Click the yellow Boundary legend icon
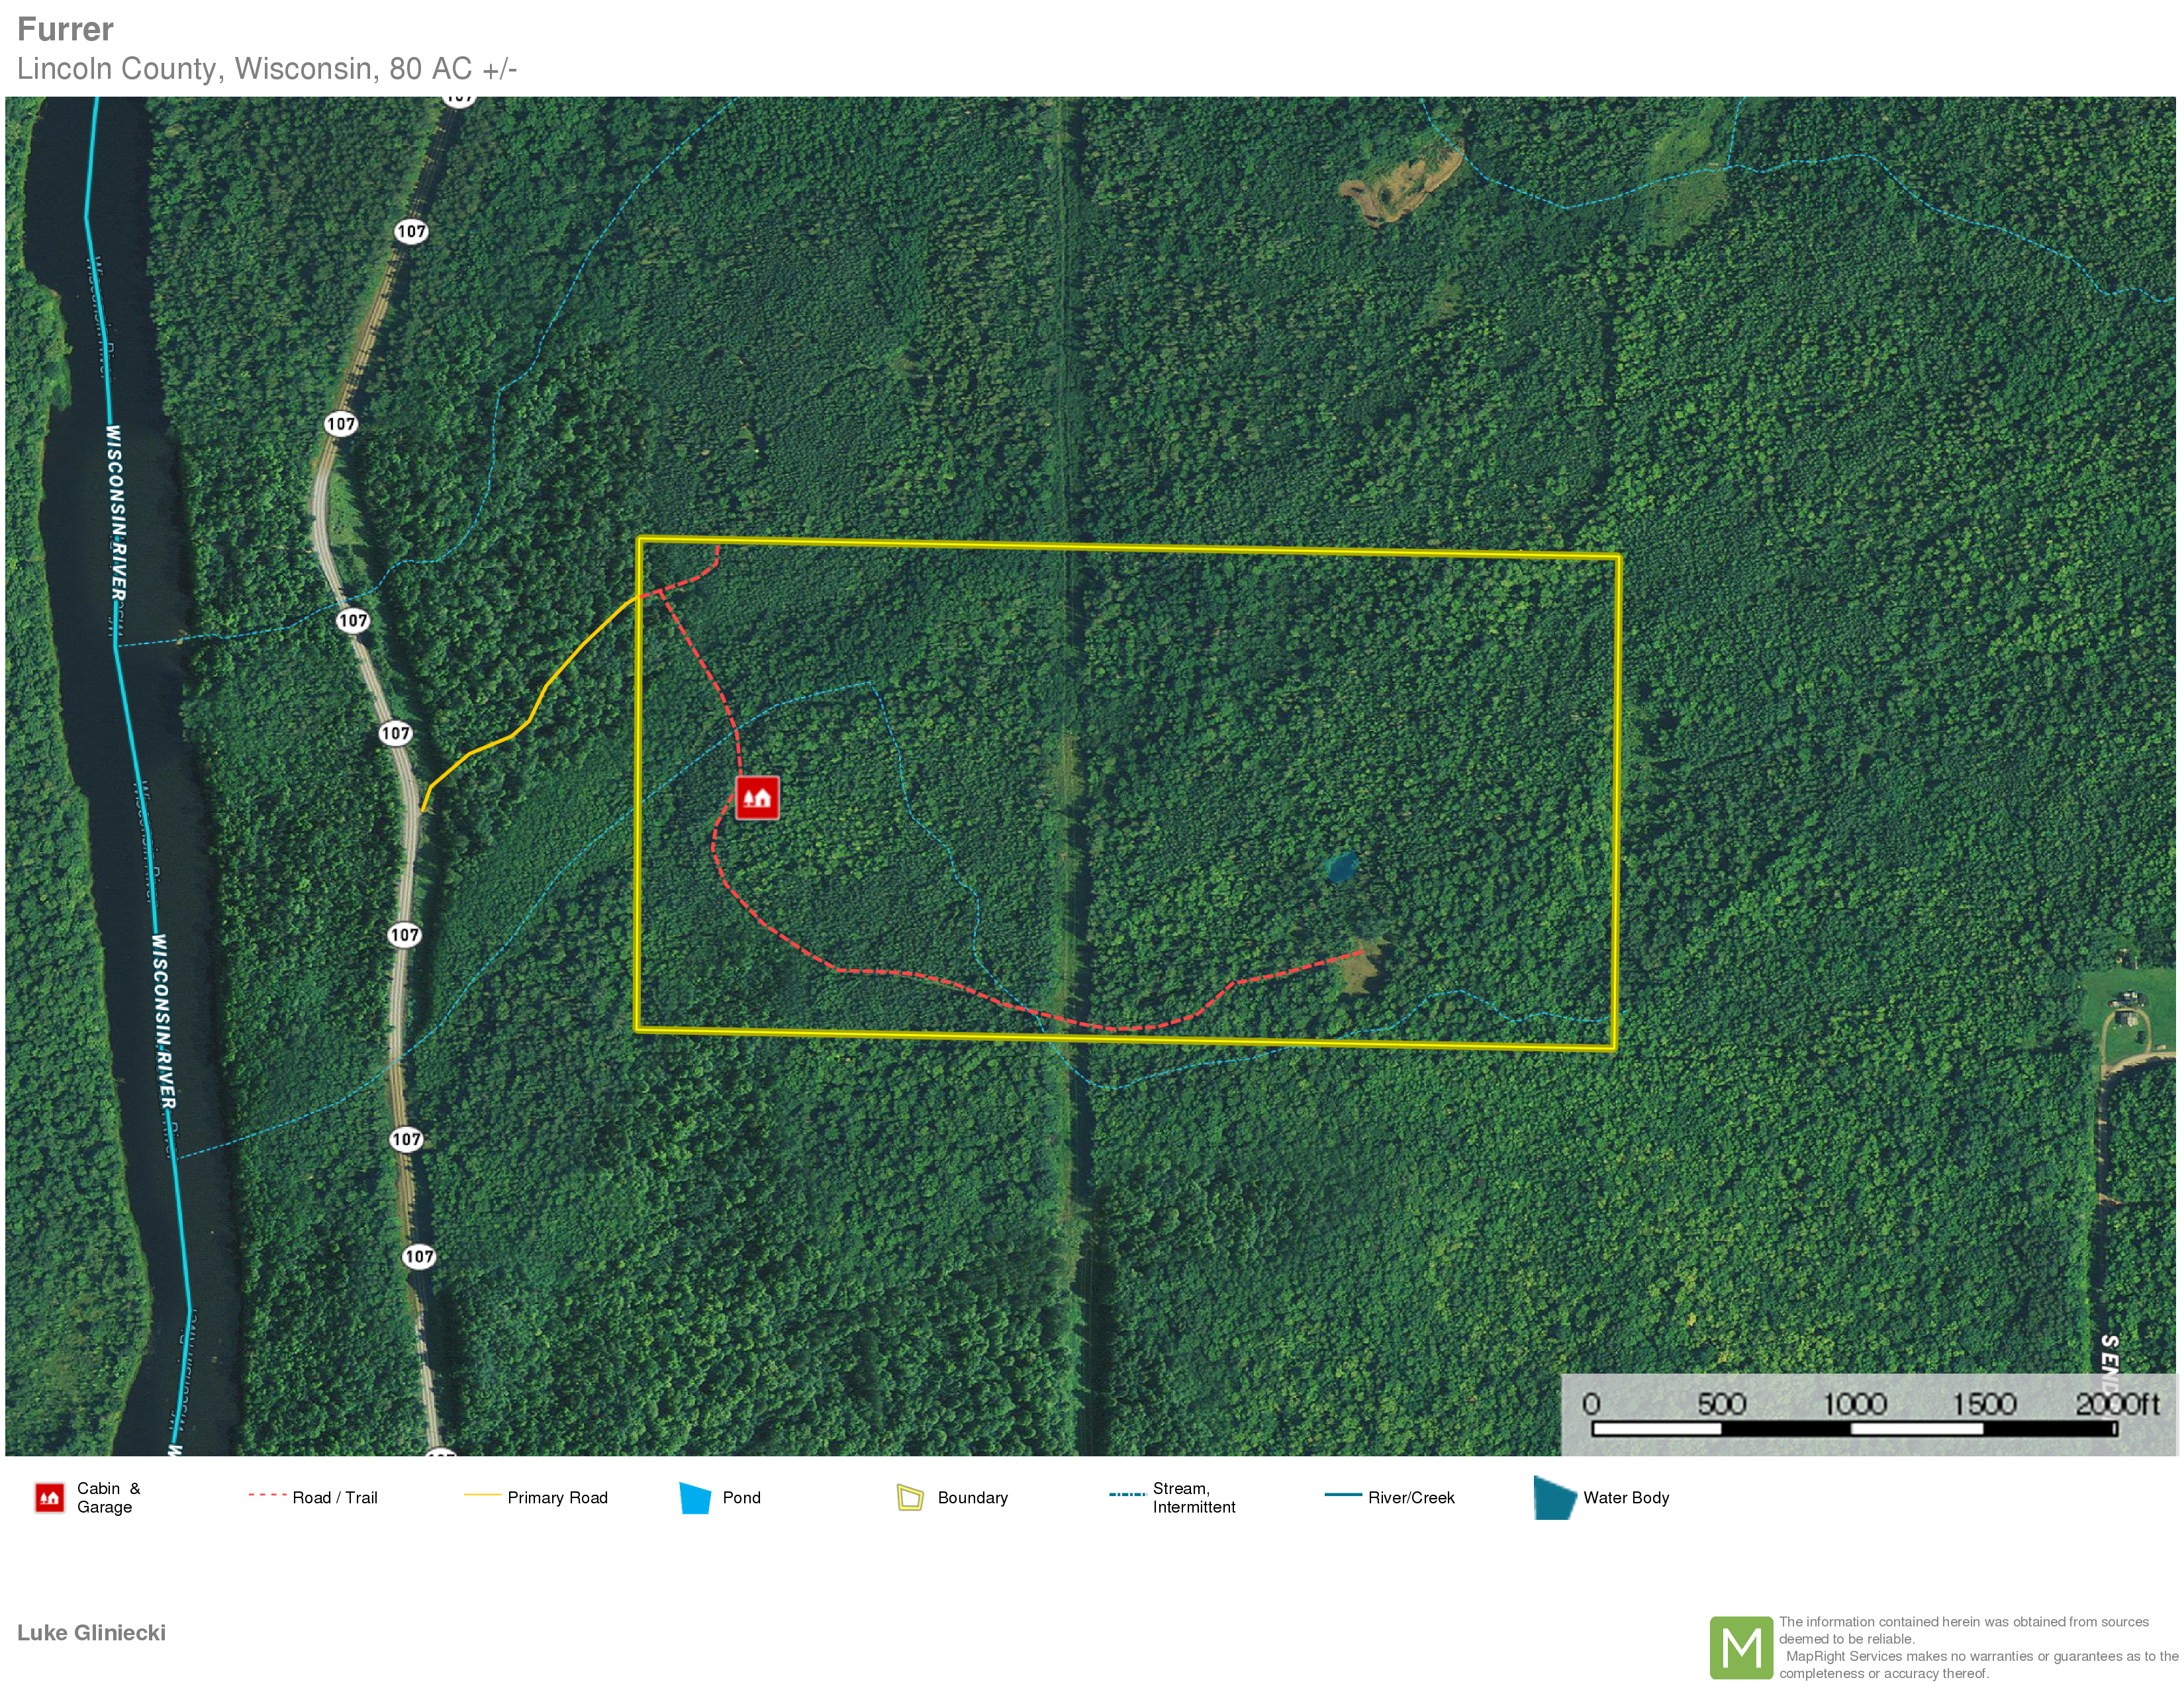This screenshot has width=2184, height=1688. pyautogui.click(x=910, y=1498)
